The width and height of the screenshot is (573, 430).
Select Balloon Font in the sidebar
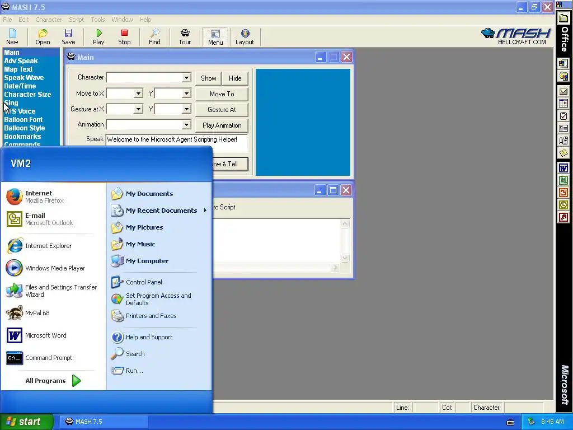pos(23,120)
